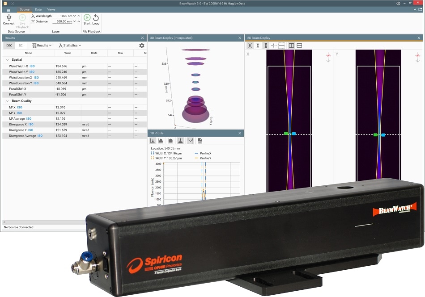Click green marker on Y beam view
Viewport: 425px width, 297px height.
click(375, 135)
